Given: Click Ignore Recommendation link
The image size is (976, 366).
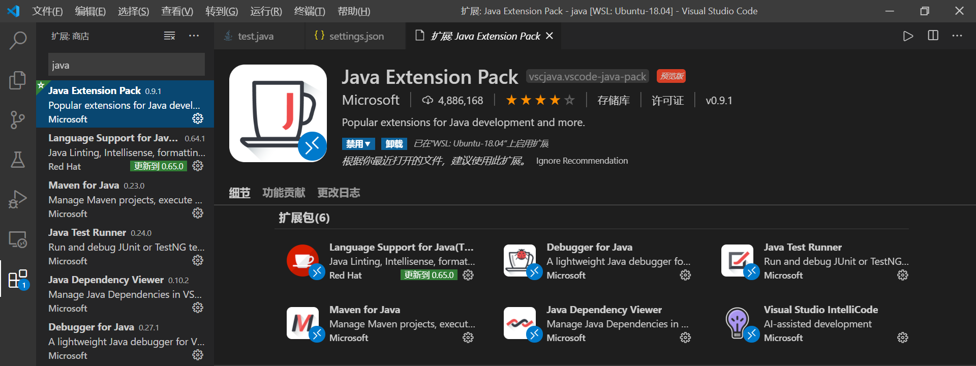Looking at the screenshot, I should click(x=582, y=161).
